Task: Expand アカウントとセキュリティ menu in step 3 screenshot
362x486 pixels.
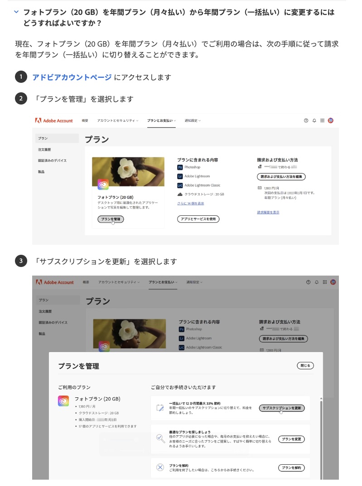Action: (119, 282)
